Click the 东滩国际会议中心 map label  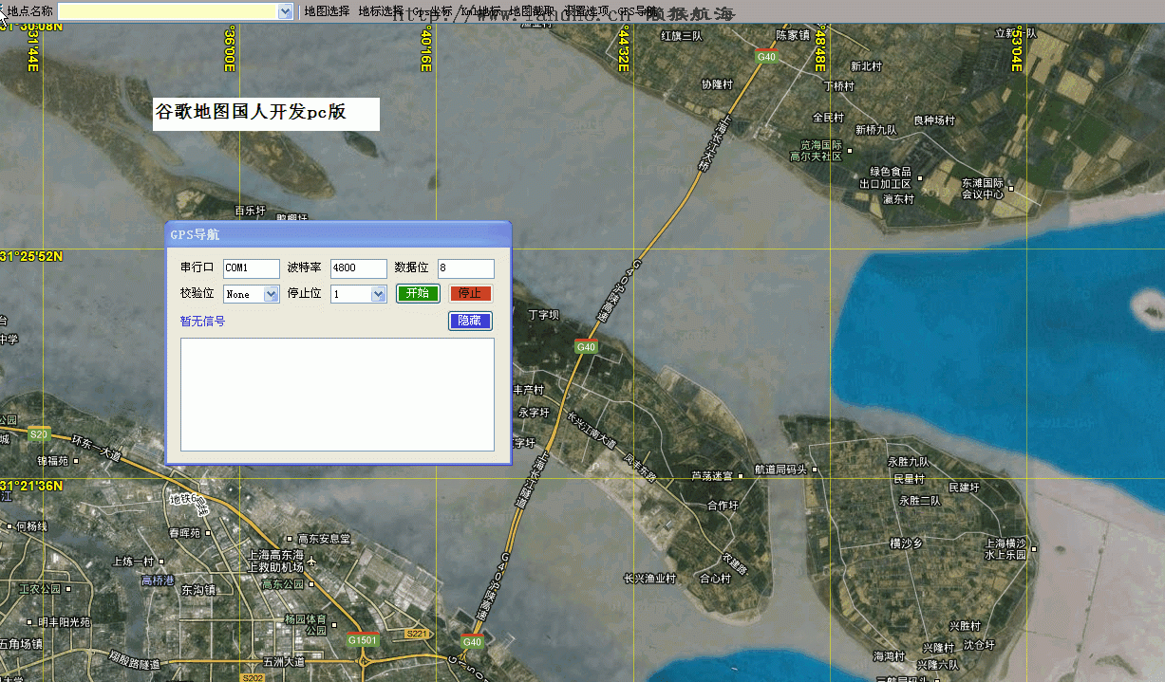coord(982,188)
